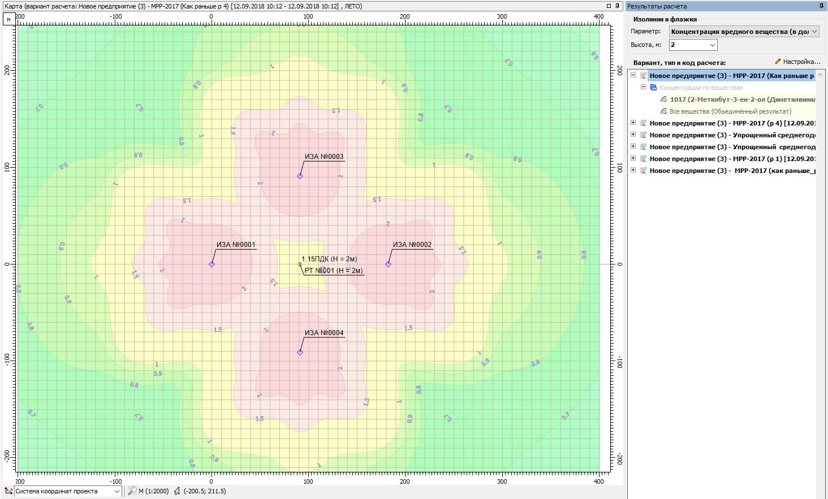Click the zoom magnifier icon in status bar
The height and width of the screenshot is (499, 828).
click(x=132, y=491)
